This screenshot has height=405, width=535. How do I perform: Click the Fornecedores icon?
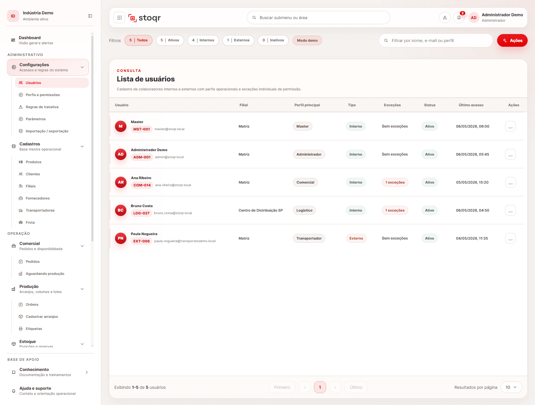click(x=21, y=198)
